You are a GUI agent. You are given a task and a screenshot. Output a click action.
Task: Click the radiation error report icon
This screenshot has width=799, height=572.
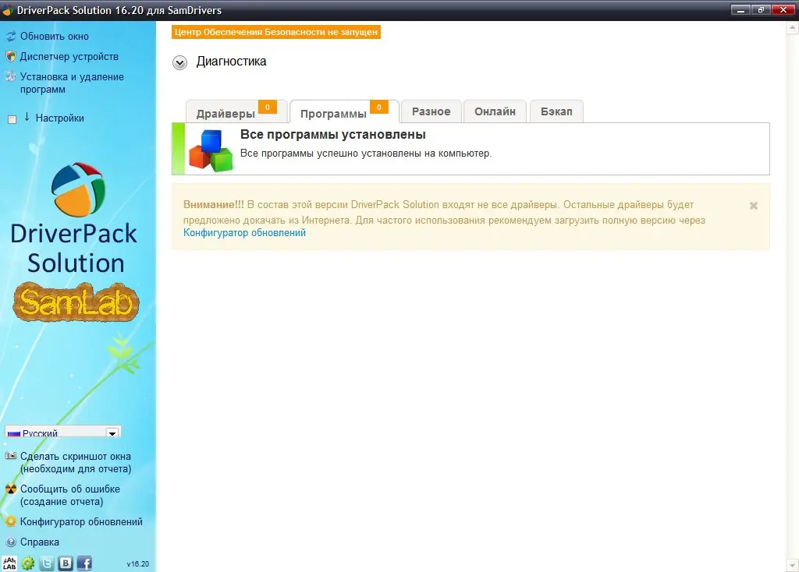click(11, 489)
